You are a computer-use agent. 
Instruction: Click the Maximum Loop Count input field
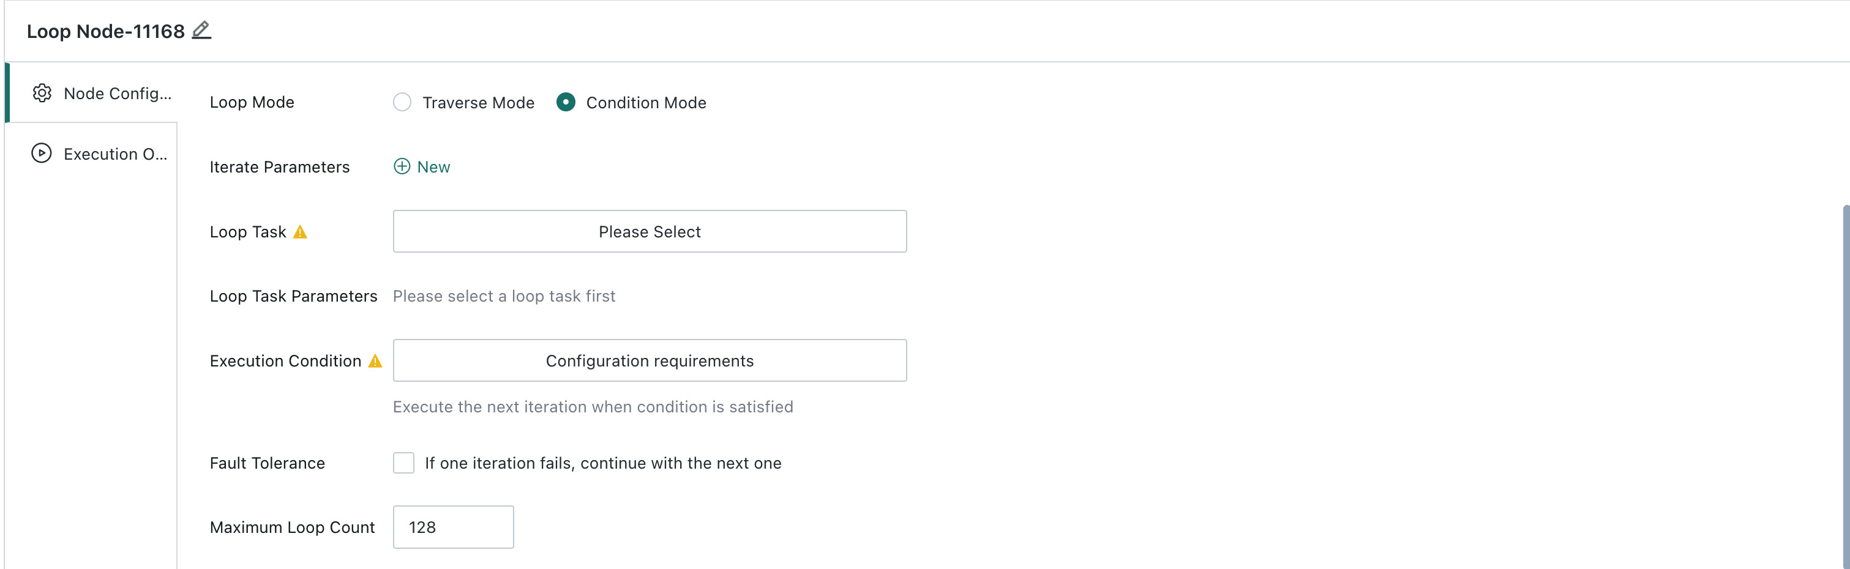pyautogui.click(x=453, y=527)
